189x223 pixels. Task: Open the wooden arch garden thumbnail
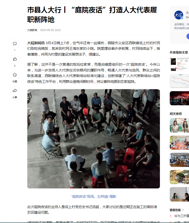point(179,177)
